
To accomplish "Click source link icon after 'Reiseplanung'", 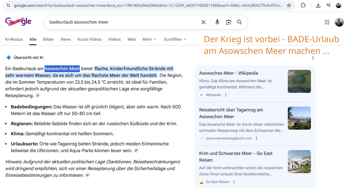I will [x=38, y=95].
